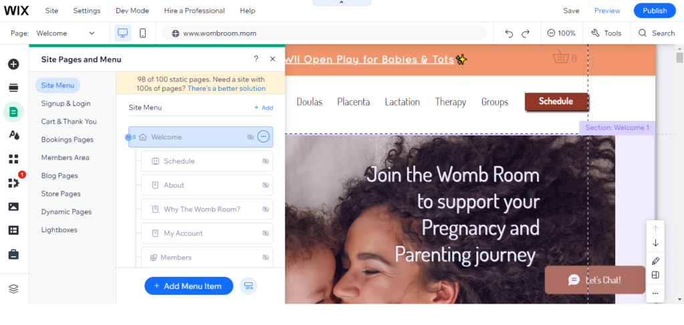The image size is (684, 325).
Task: Toggle visibility of Welcome page
Action: tap(250, 137)
